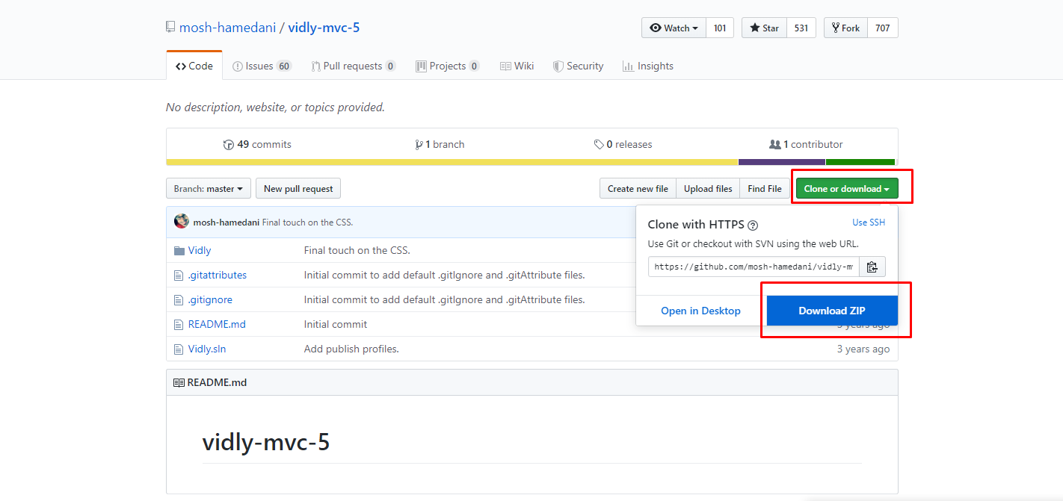Click the green segment of language bar

pos(860,162)
